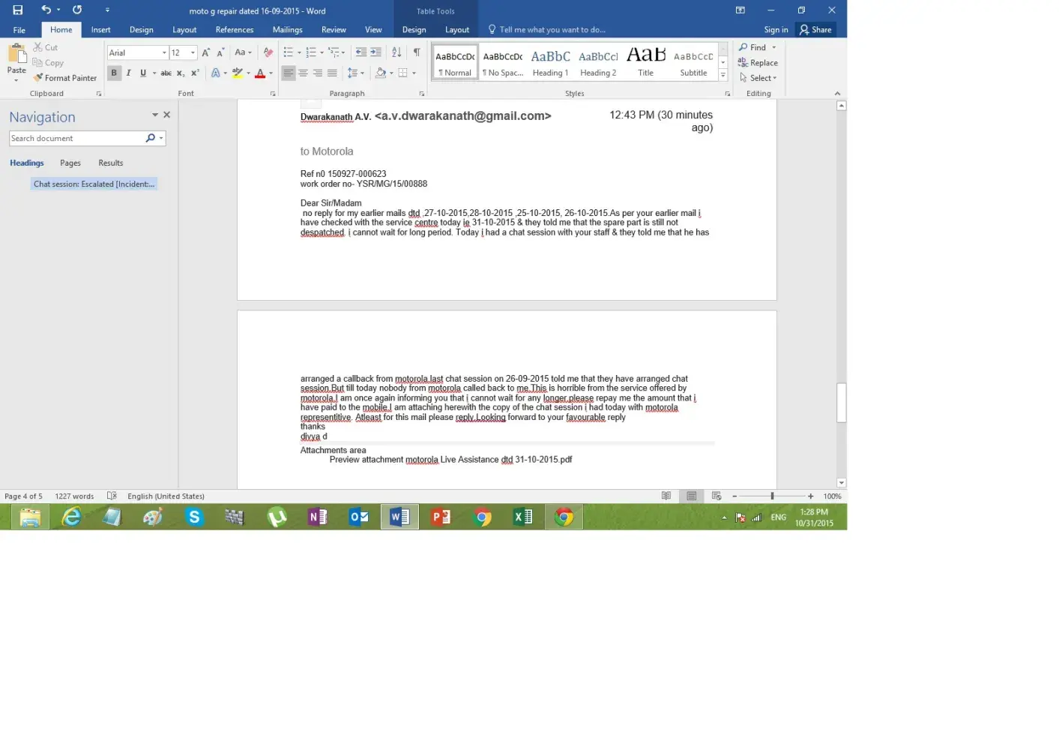Click Sign in
Screen dimensions: 1059x750
(776, 30)
